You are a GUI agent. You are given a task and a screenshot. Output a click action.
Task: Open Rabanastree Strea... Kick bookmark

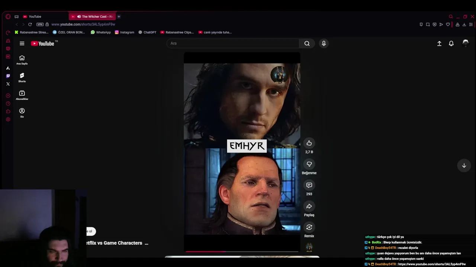click(32, 32)
